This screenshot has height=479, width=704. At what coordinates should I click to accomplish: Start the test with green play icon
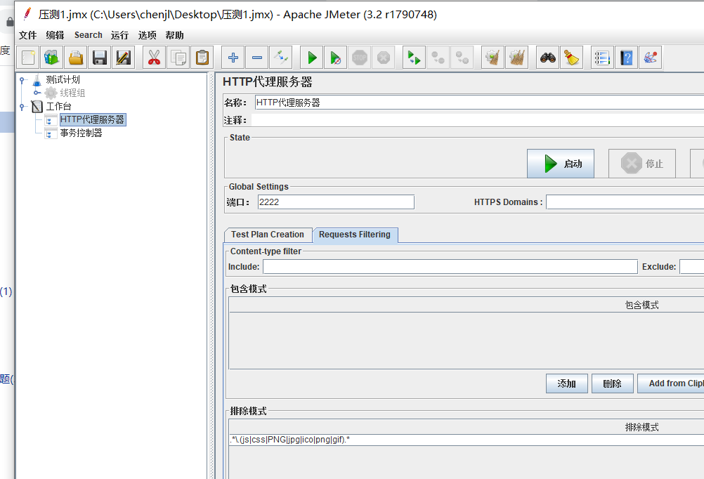[311, 58]
